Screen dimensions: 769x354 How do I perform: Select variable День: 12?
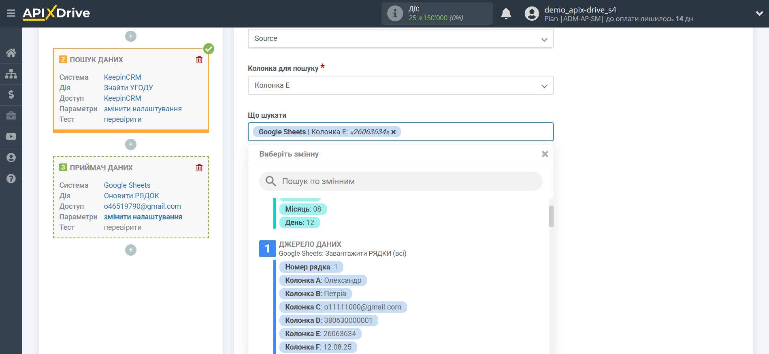(300, 223)
